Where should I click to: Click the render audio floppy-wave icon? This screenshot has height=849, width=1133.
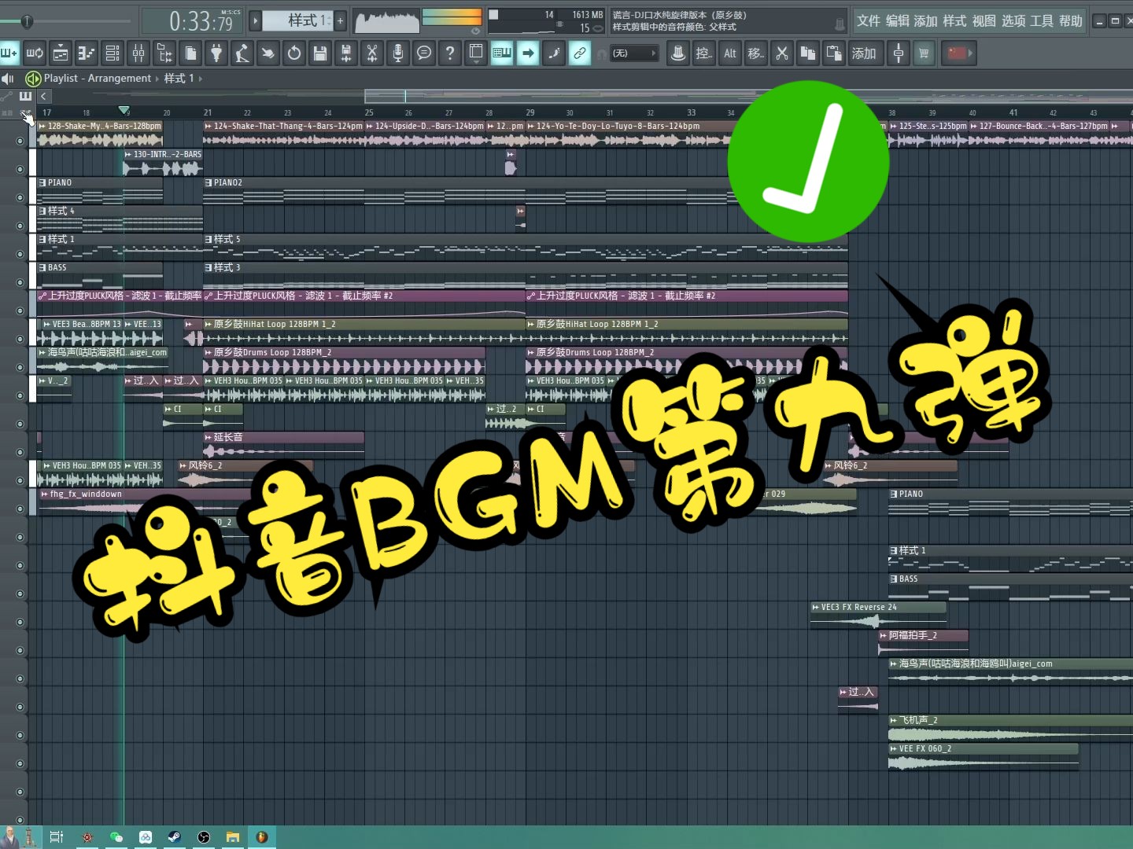346,53
